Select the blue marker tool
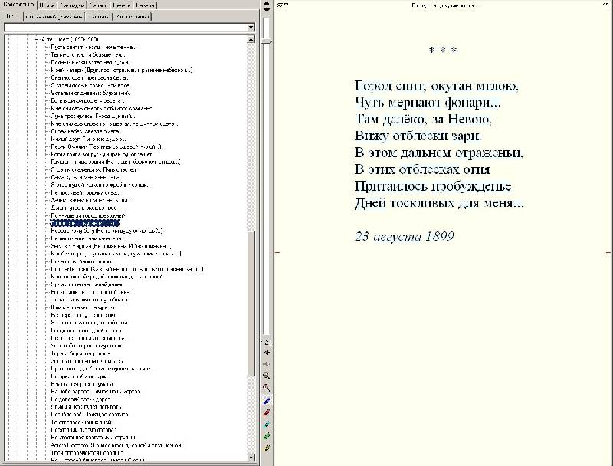This screenshot has height=466, width=613. [x=267, y=400]
